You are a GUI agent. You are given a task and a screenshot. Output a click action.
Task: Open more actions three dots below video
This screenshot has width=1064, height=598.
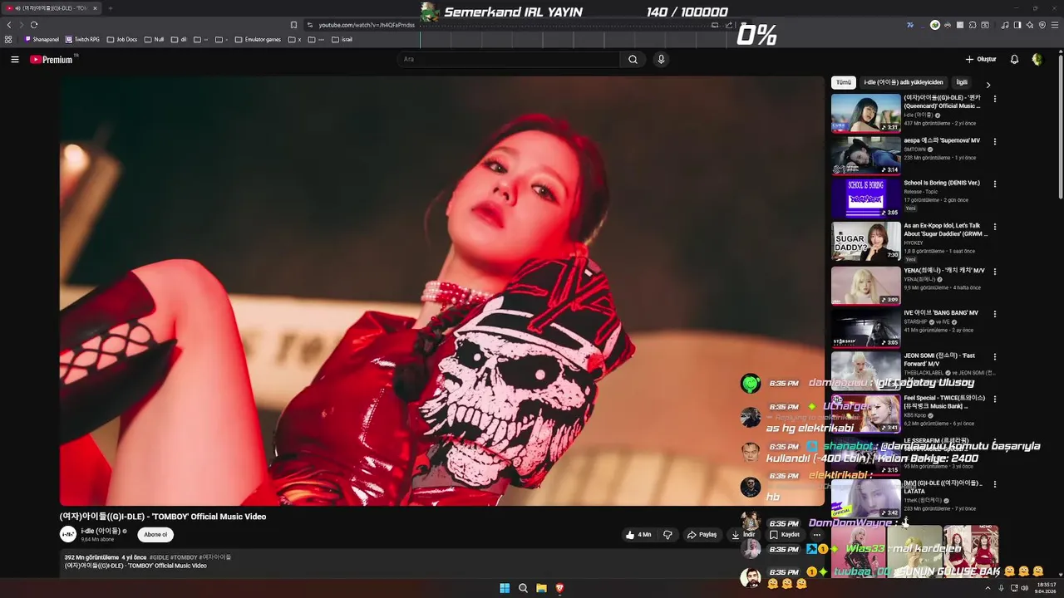816,535
